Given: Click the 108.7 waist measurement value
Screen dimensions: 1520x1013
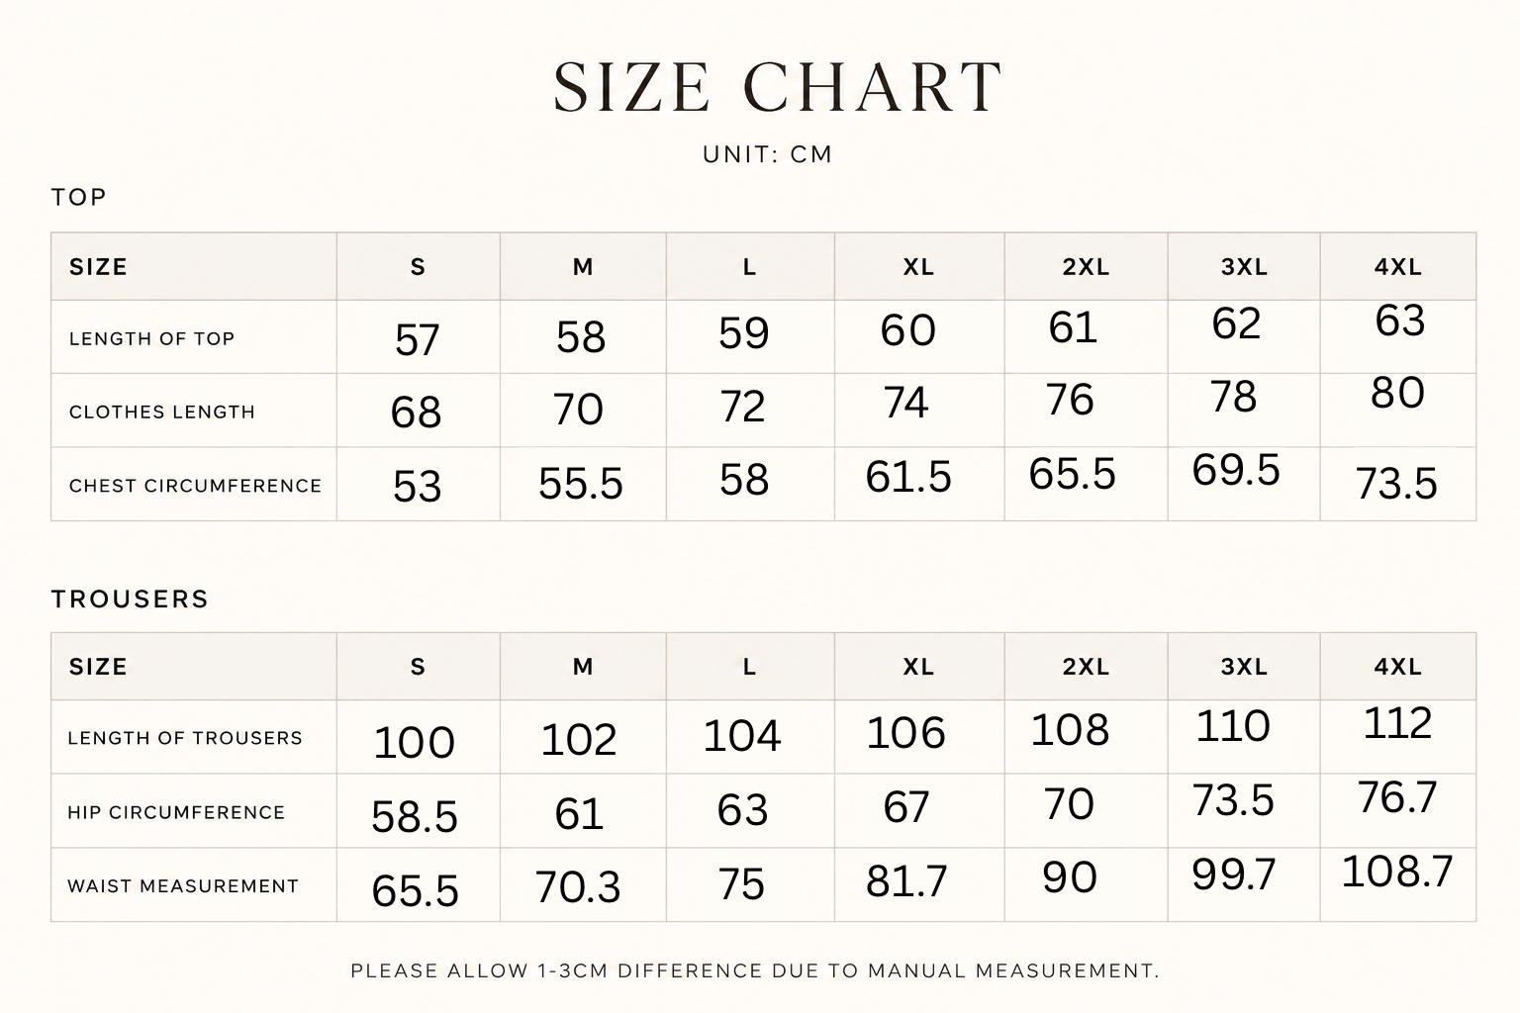Looking at the screenshot, I should [1397, 872].
